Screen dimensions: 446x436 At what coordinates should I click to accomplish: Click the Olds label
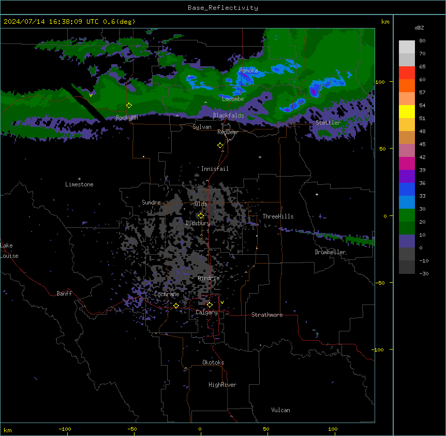click(201, 204)
